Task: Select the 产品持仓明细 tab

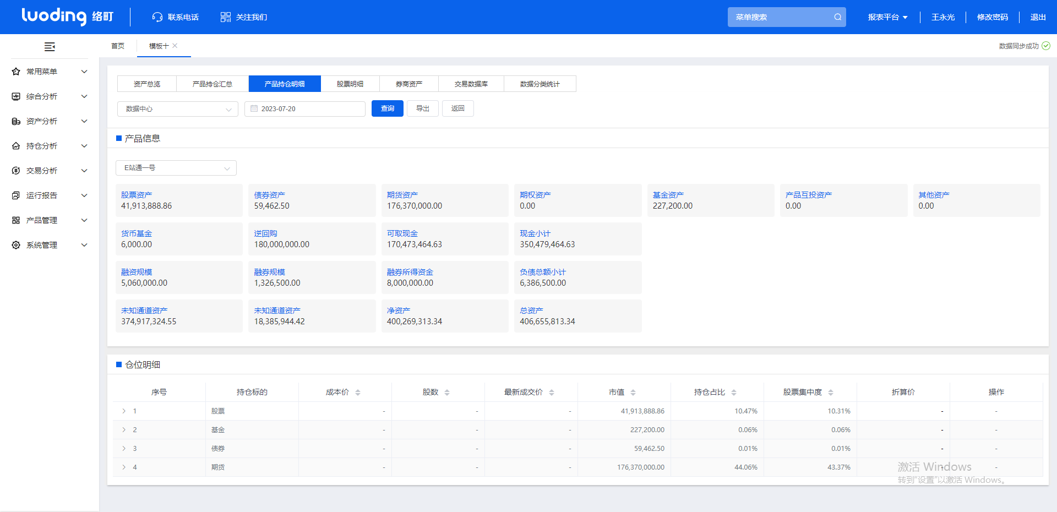Action: click(x=285, y=84)
